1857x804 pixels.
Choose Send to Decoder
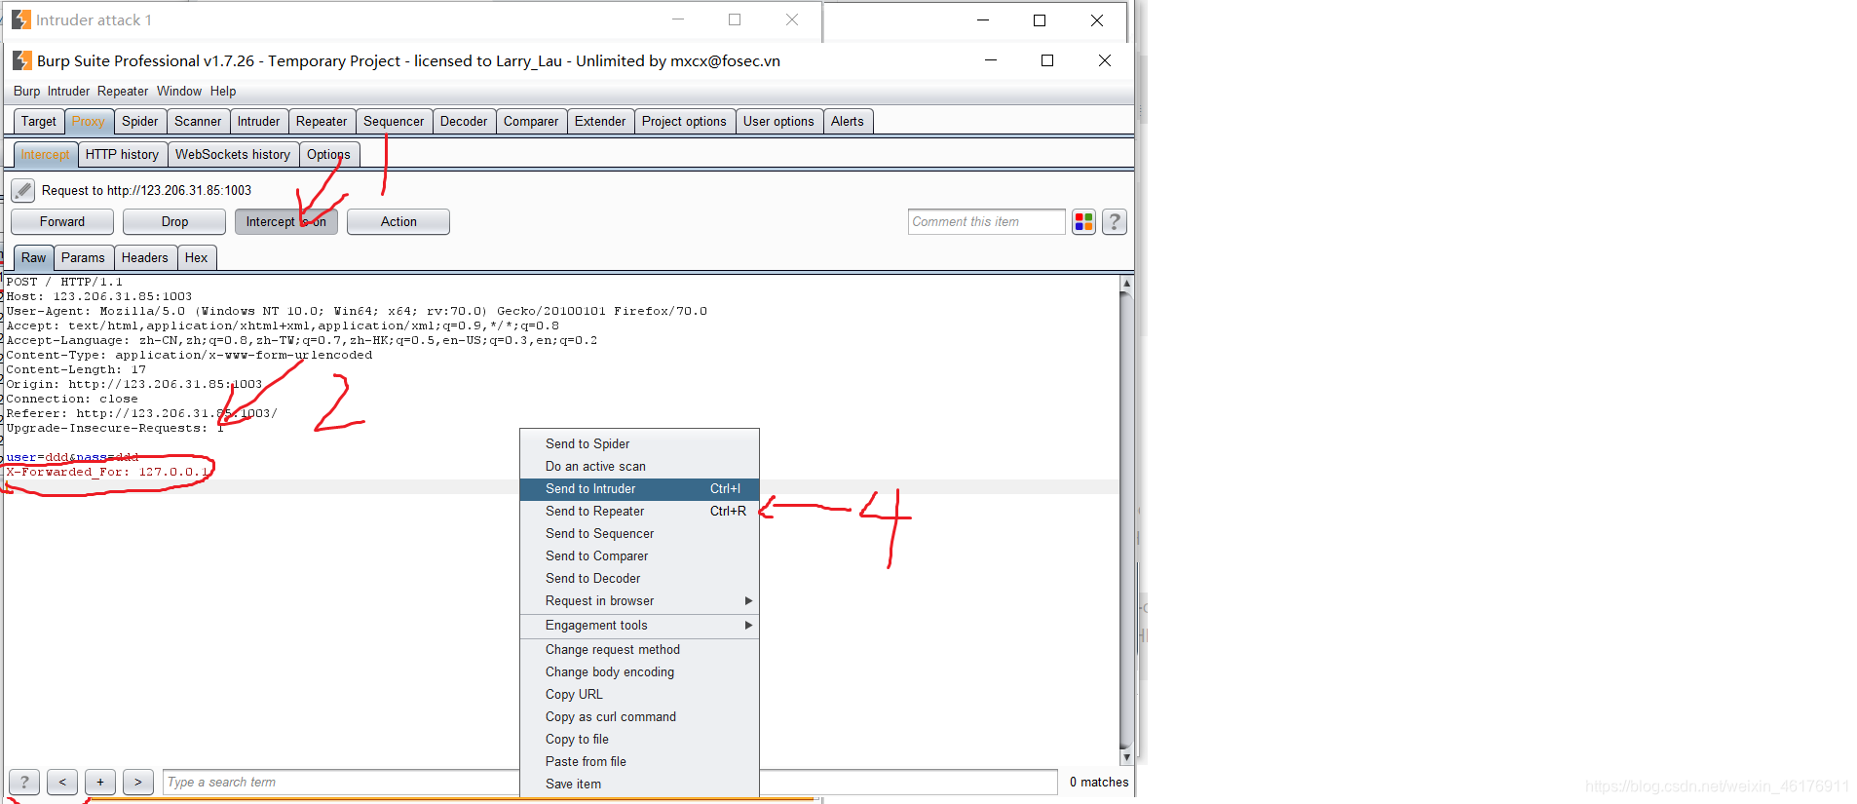[x=639, y=579]
